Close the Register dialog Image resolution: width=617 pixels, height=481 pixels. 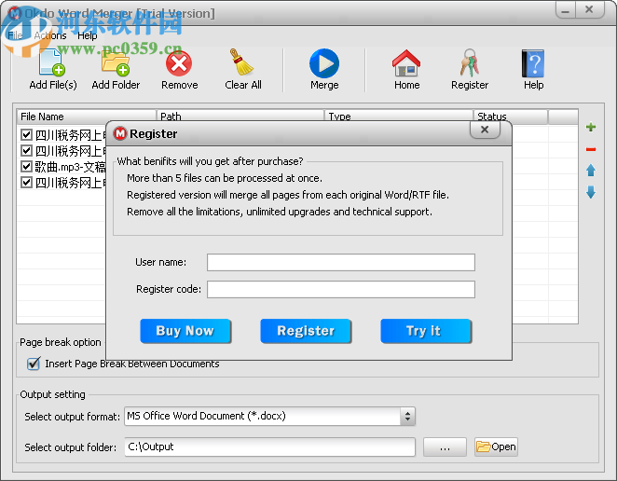(x=485, y=130)
